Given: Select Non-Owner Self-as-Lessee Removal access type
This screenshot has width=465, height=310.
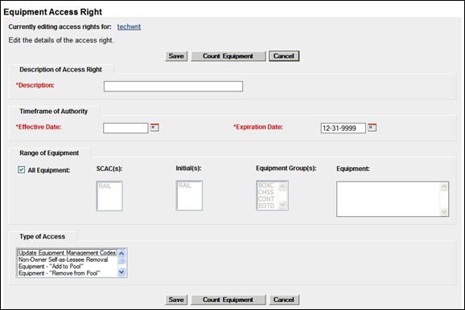Looking at the screenshot, I should pyautogui.click(x=64, y=259).
